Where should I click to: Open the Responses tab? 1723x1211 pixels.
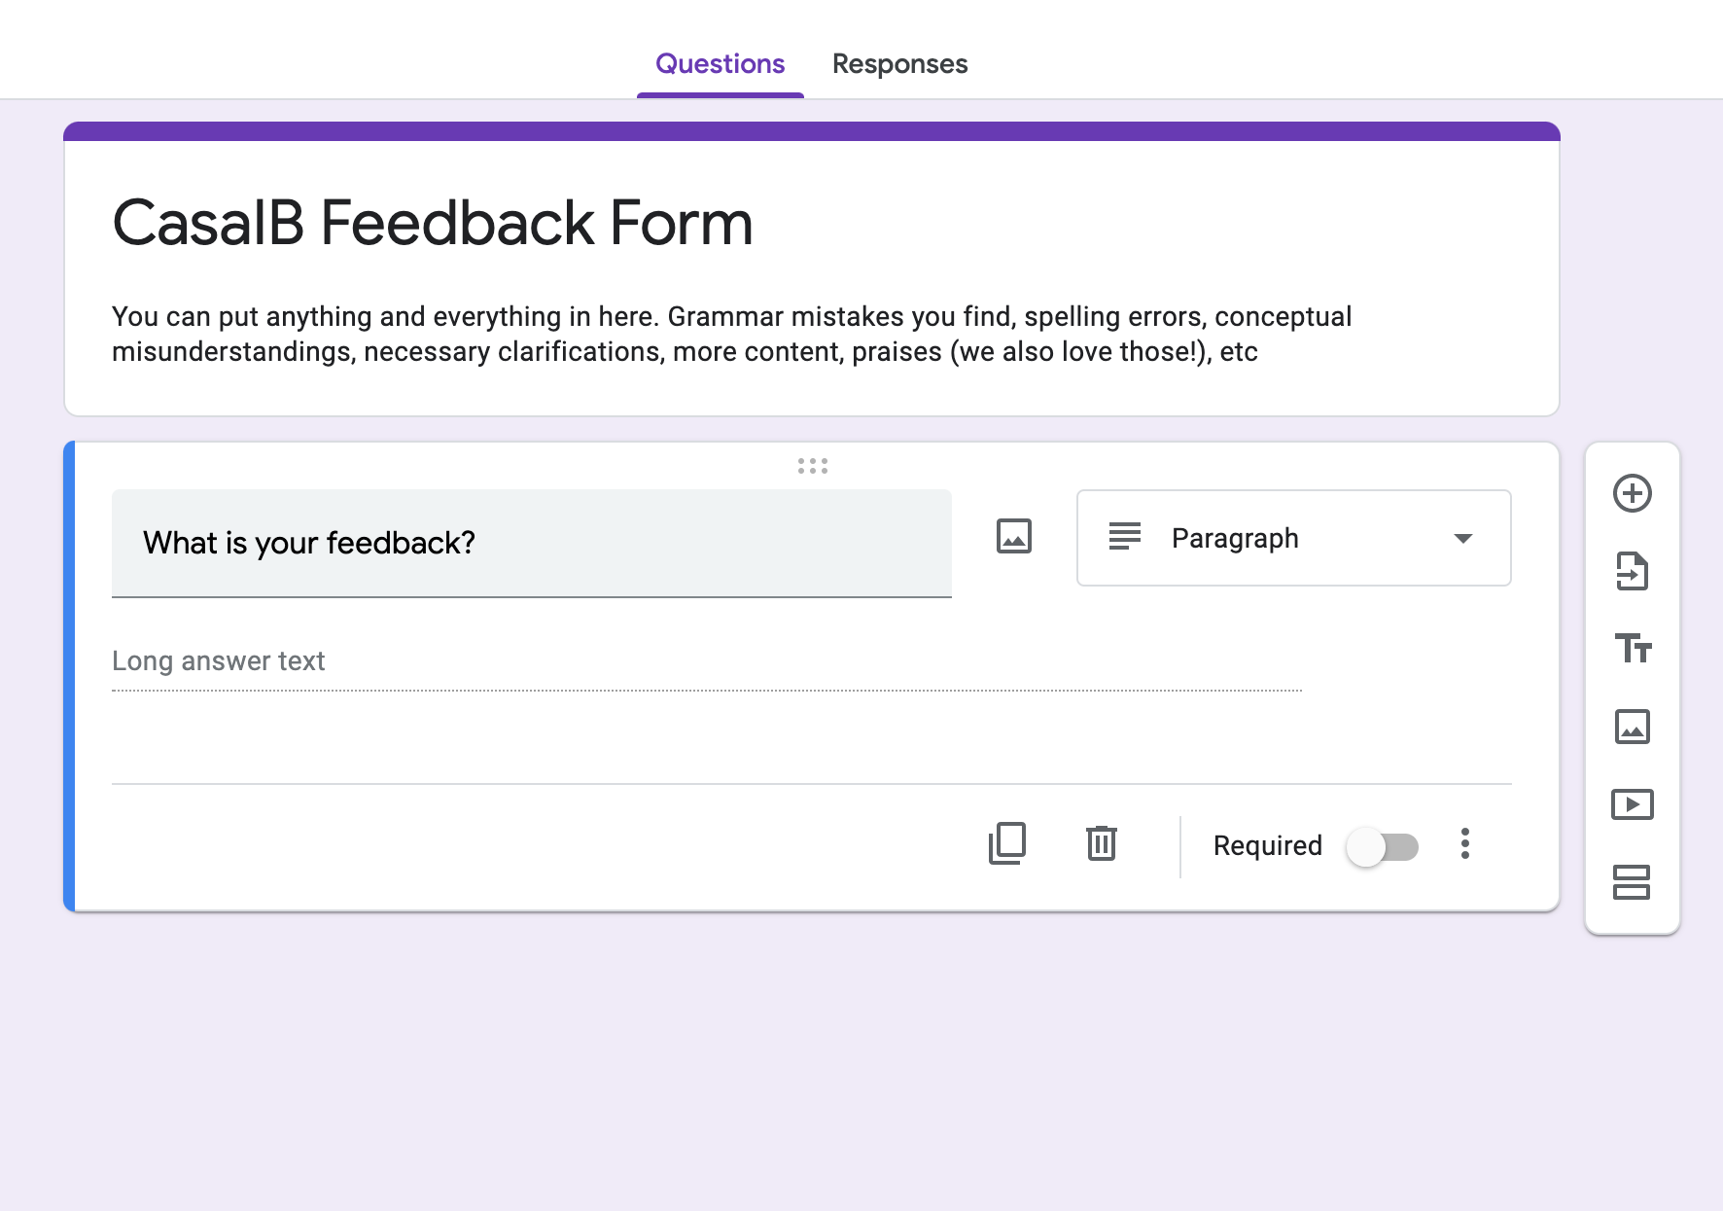click(899, 64)
